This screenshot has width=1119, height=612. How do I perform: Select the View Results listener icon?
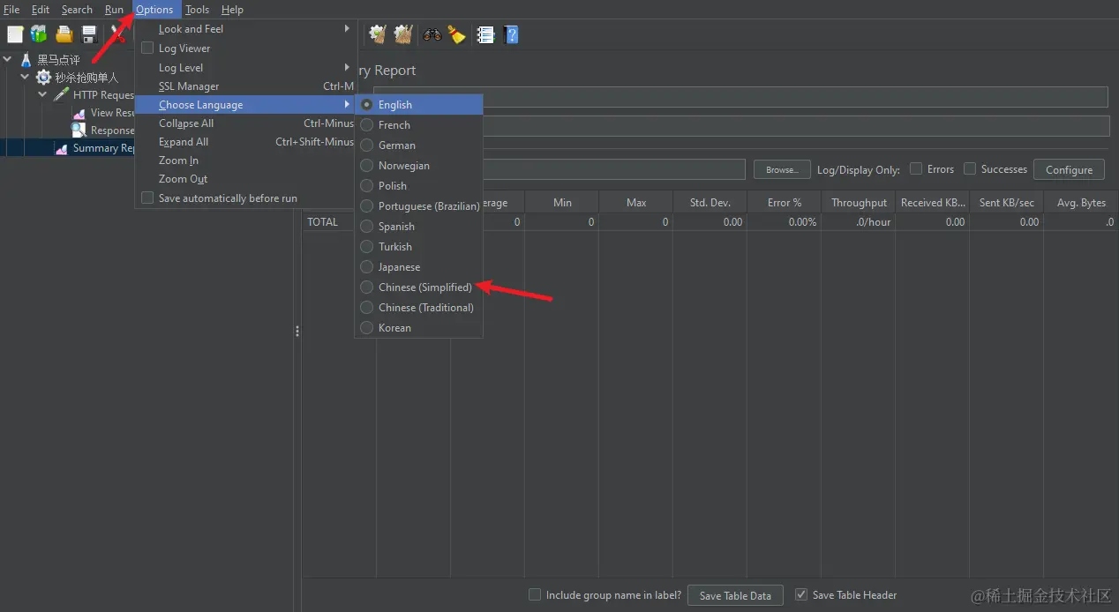(79, 112)
